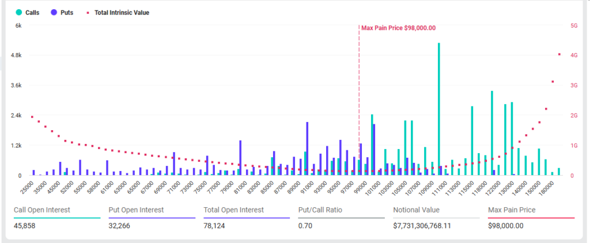Select the tallest purple Puts bar
This screenshot has width=590, height=243.
click(307, 148)
